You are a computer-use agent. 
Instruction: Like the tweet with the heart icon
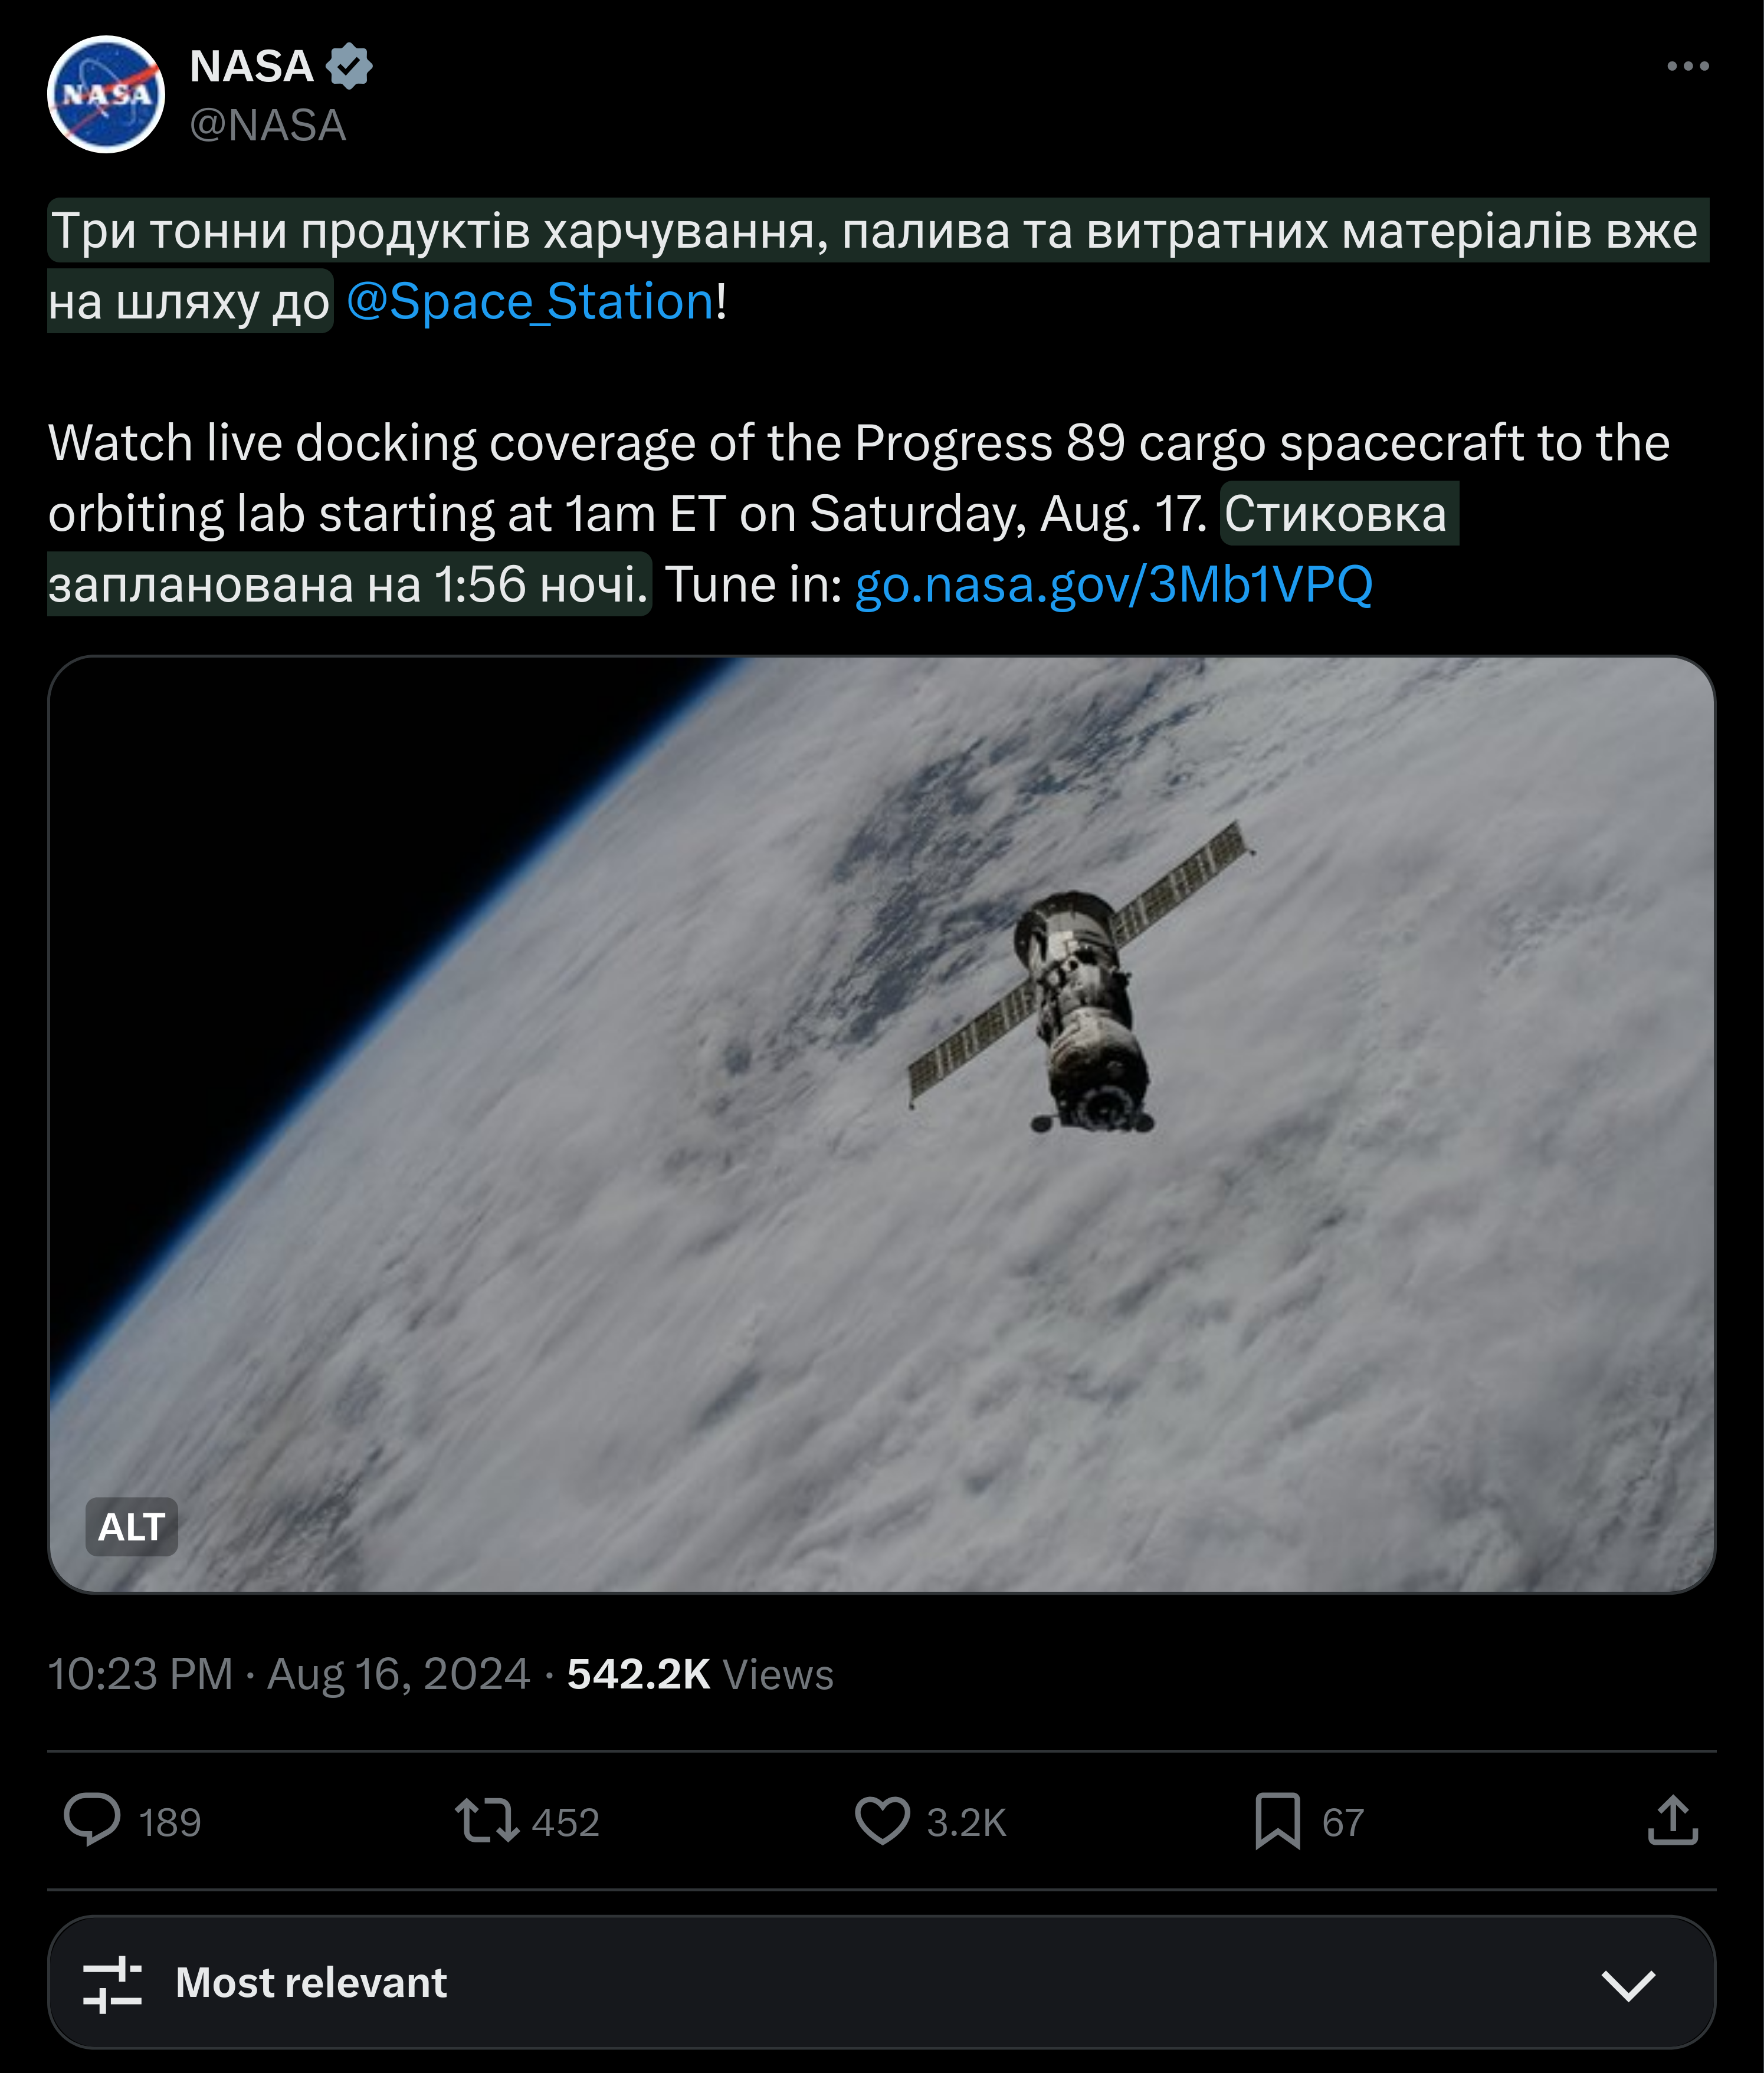(x=882, y=1820)
